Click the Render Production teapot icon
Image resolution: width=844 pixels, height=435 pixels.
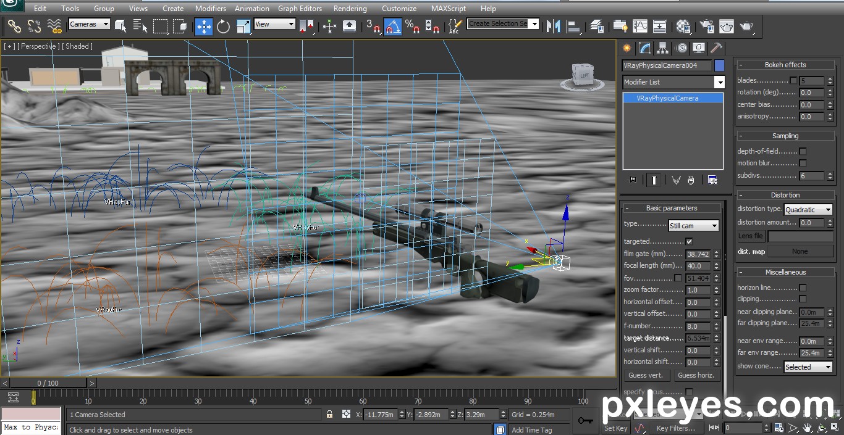click(746, 26)
